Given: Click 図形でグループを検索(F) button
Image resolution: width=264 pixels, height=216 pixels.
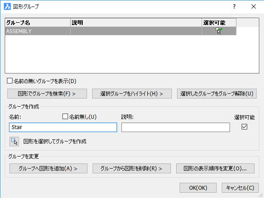Looking at the screenshot, I should pyautogui.click(x=47, y=93).
